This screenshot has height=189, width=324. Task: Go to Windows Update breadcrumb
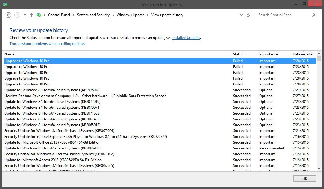click(x=130, y=15)
